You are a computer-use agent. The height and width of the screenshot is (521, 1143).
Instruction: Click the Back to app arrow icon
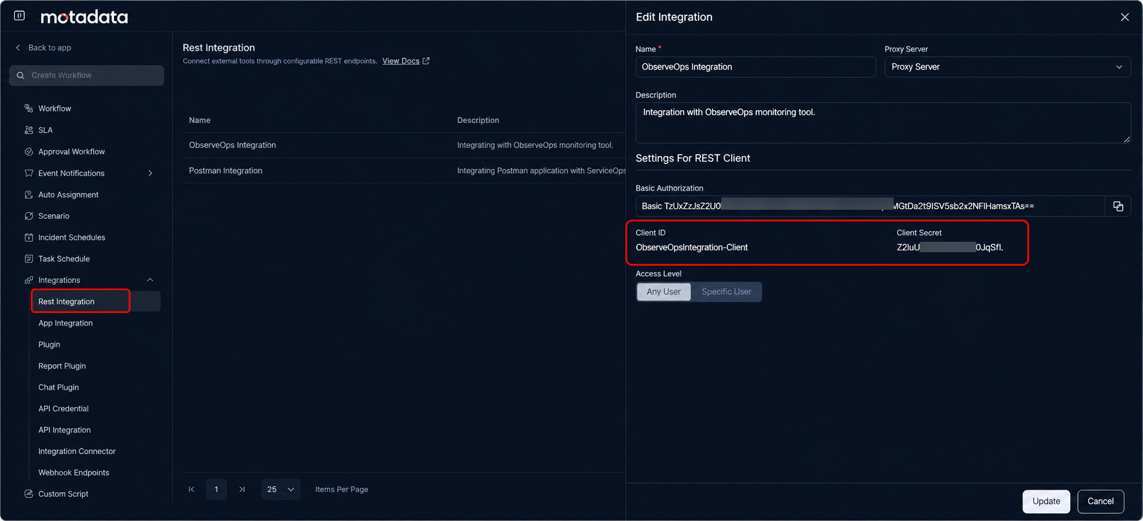18,47
